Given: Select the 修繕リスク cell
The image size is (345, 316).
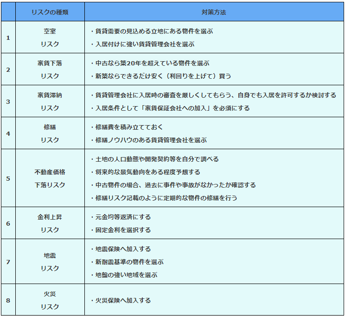Looking at the screenshot, I should (50, 133).
